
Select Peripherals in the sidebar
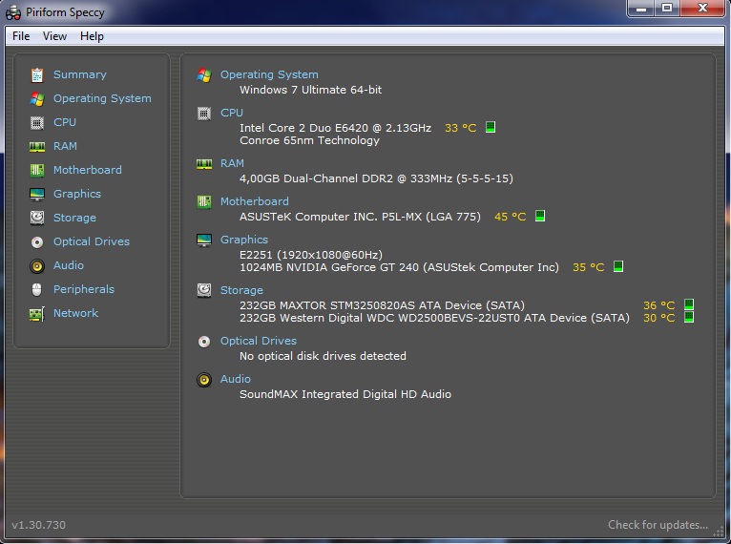pos(84,289)
